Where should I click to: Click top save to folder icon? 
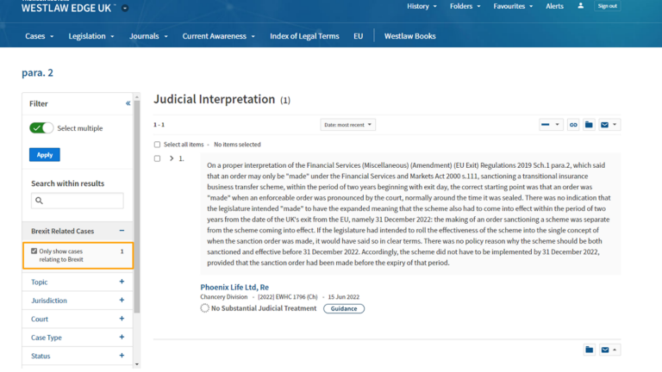point(589,125)
